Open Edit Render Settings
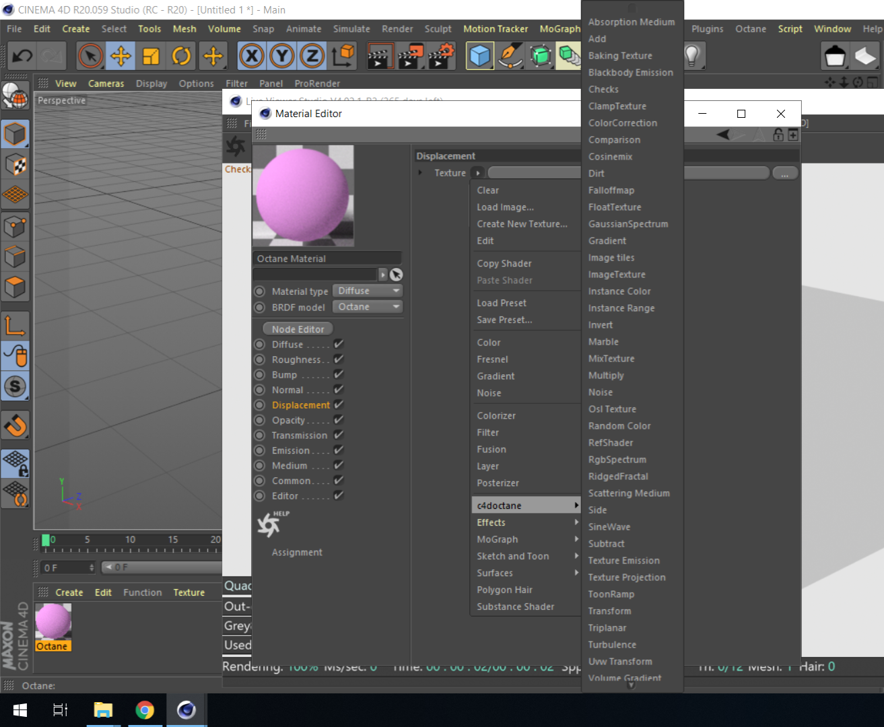Viewport: 884px width, 727px height. click(x=441, y=56)
